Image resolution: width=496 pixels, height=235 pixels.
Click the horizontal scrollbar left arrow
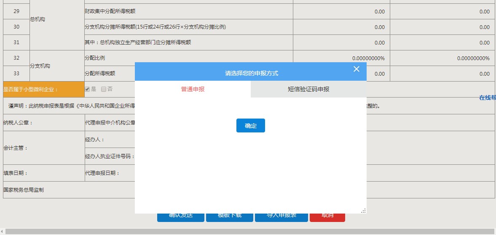pos(2,232)
